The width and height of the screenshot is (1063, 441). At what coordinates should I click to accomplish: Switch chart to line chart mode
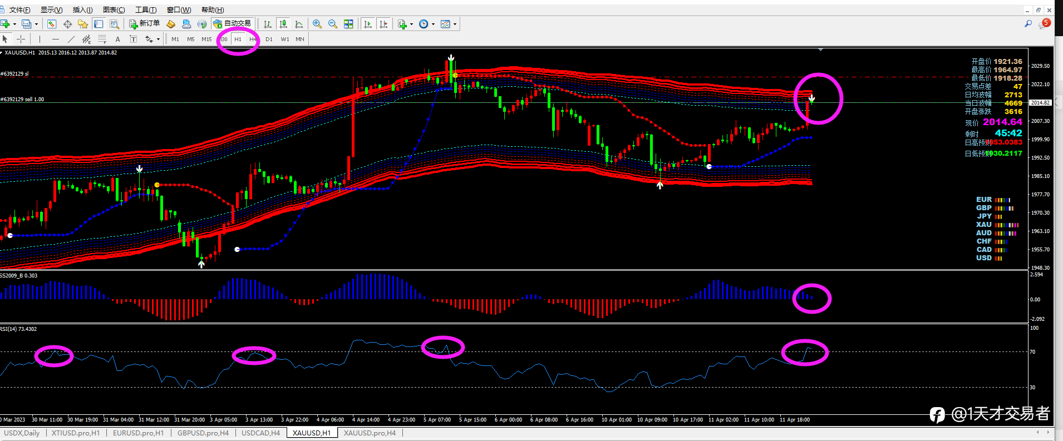pos(299,24)
